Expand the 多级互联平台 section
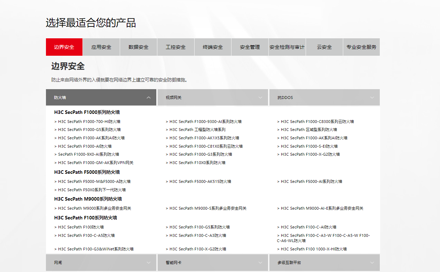The image size is (440, 272). pyautogui.click(x=324, y=263)
